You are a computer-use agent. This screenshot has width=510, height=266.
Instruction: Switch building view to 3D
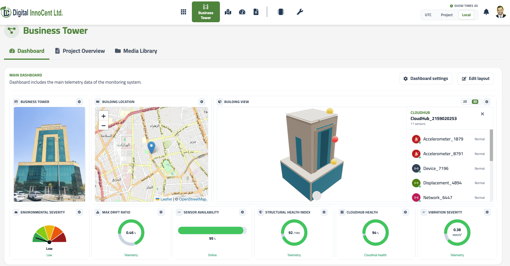(475, 102)
